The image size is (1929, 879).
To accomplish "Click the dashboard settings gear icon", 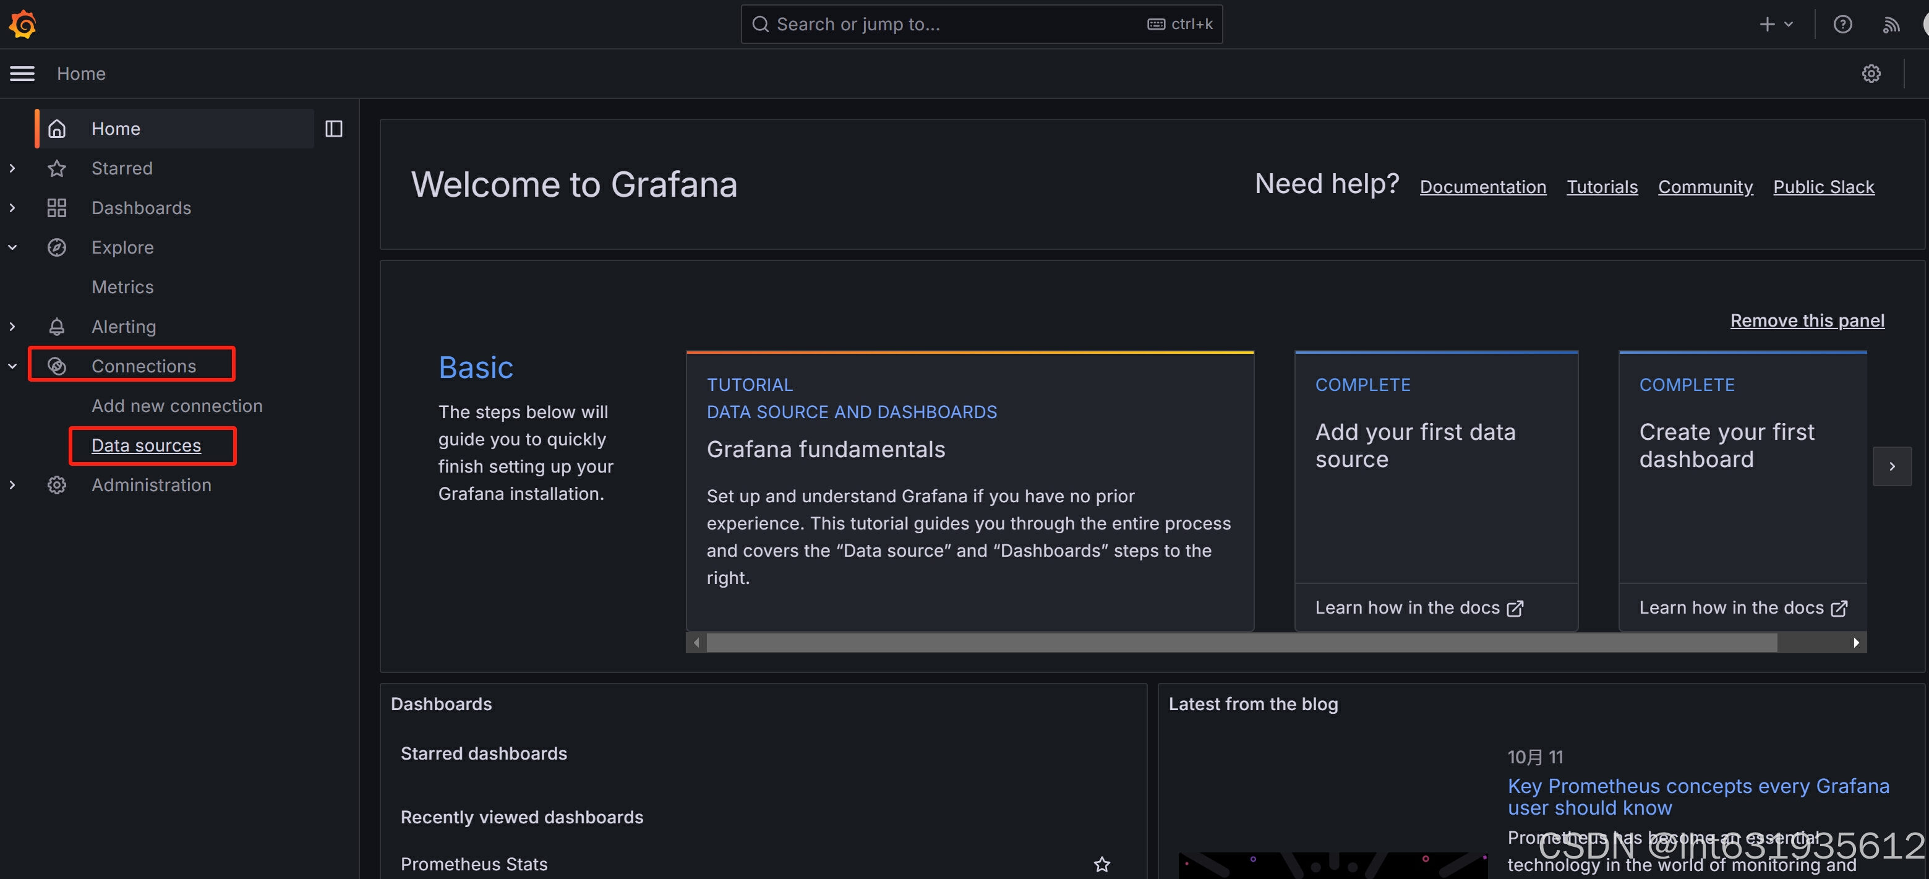I will [x=1871, y=74].
